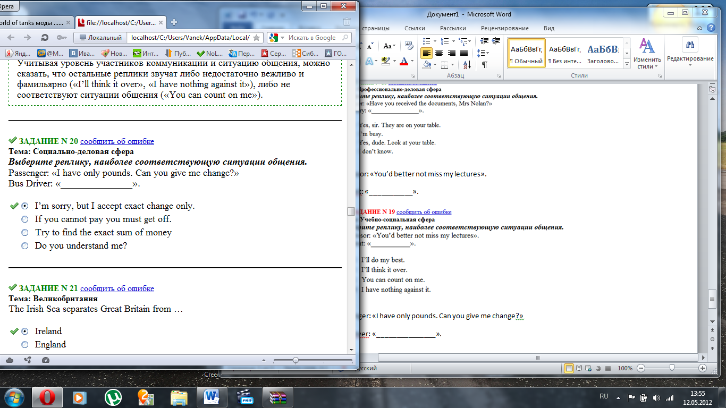
Task: Switch to the Вид ribbon tab
Action: [x=549, y=28]
